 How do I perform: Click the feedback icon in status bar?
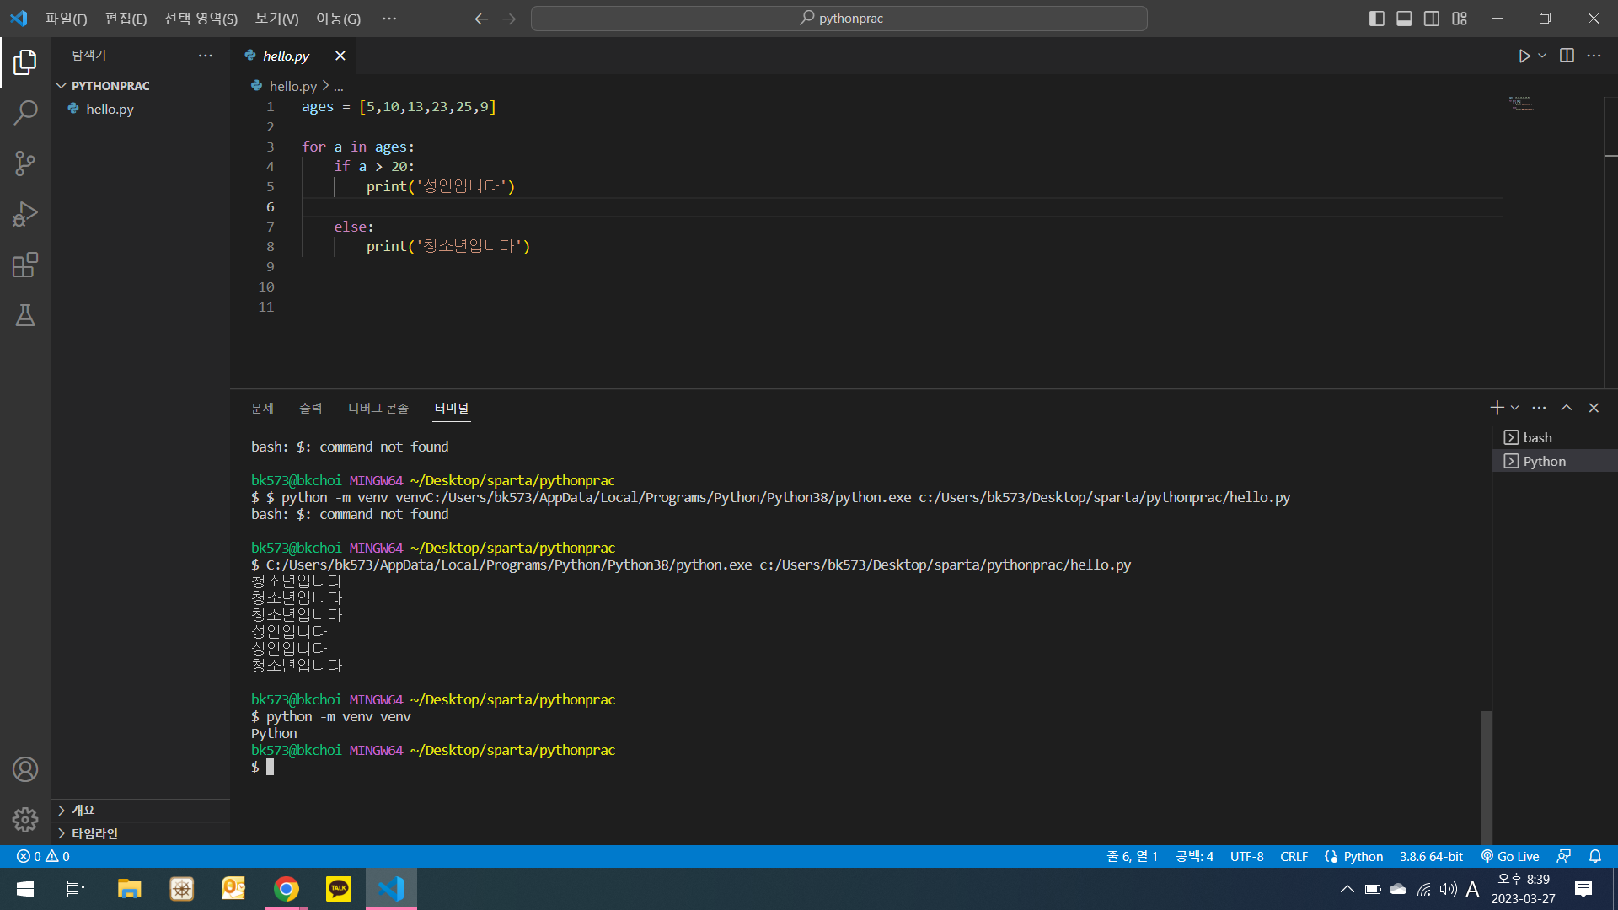[x=1564, y=856]
